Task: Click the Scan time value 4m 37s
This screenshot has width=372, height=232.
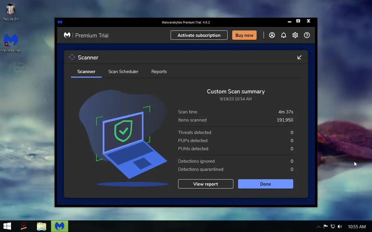Action: point(286,112)
